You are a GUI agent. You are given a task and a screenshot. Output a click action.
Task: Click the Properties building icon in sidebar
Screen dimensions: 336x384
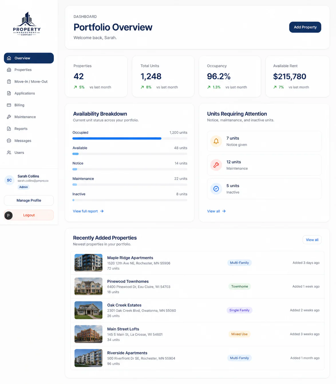point(9,70)
